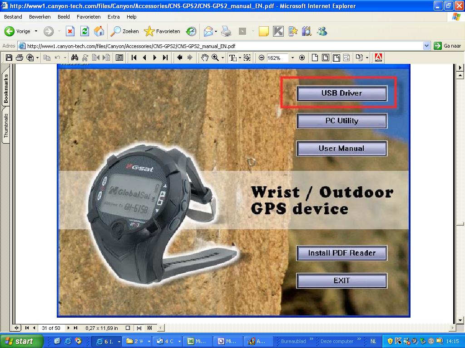This screenshot has height=348, width=465.
Task: Refresh the page in Internet Explorer
Action: 84,31
